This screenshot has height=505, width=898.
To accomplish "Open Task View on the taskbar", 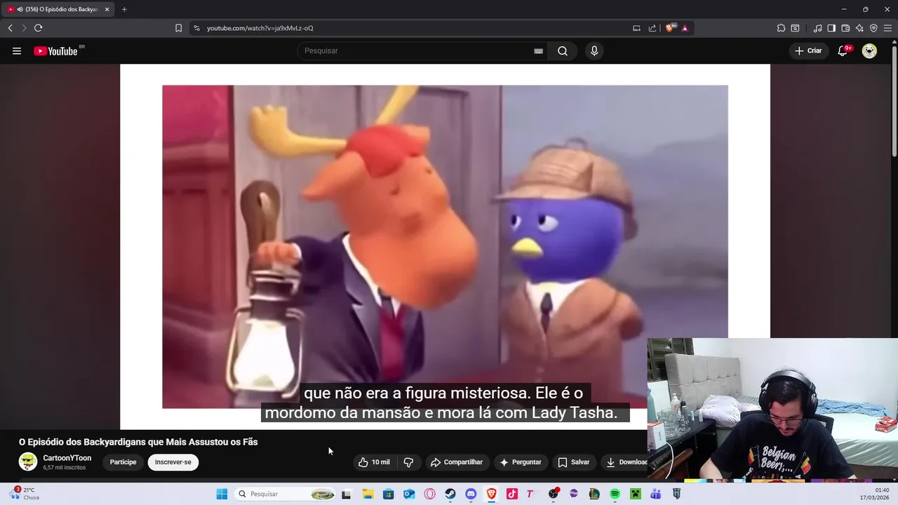I will click(x=346, y=494).
